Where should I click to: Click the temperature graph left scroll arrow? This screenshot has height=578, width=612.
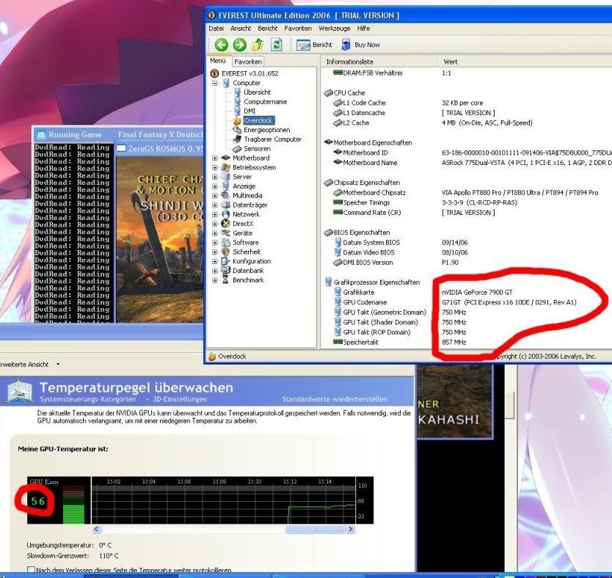[x=97, y=530]
